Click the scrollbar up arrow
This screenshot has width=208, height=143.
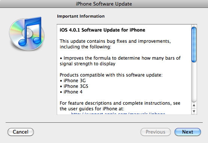(194, 105)
